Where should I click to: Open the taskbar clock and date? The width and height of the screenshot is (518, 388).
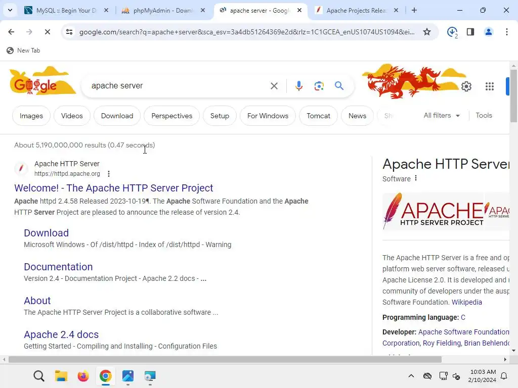pyautogui.click(x=482, y=376)
